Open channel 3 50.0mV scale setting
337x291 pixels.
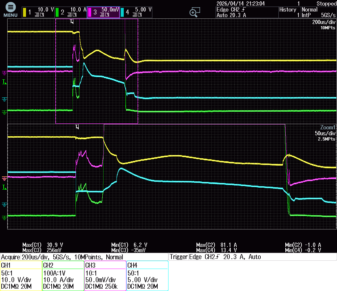110,10
